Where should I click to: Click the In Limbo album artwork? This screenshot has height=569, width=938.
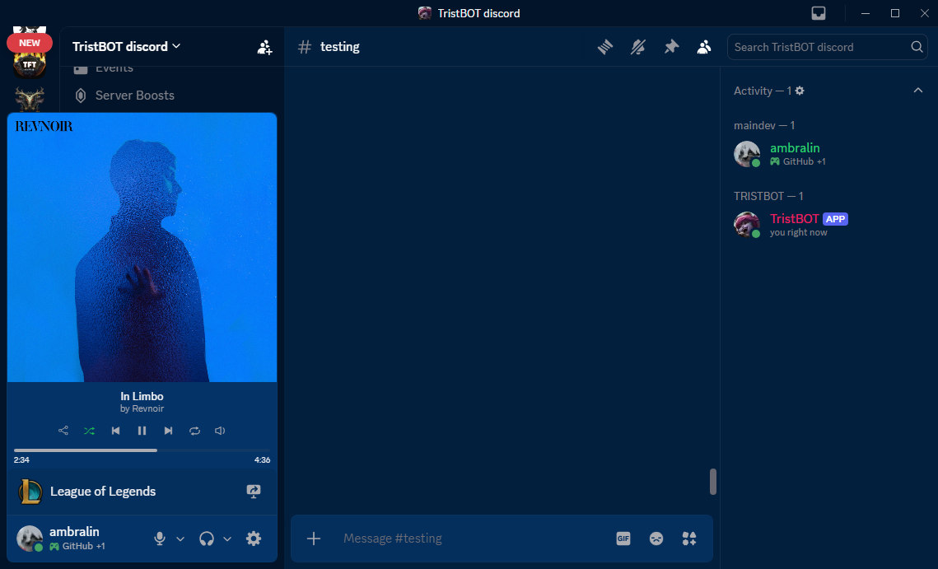click(x=142, y=247)
